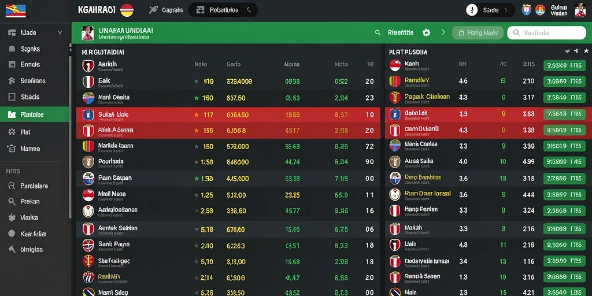Toggle the star on Marilda Isann row
Image resolution: width=592 pixels, height=296 pixels.
click(197, 146)
